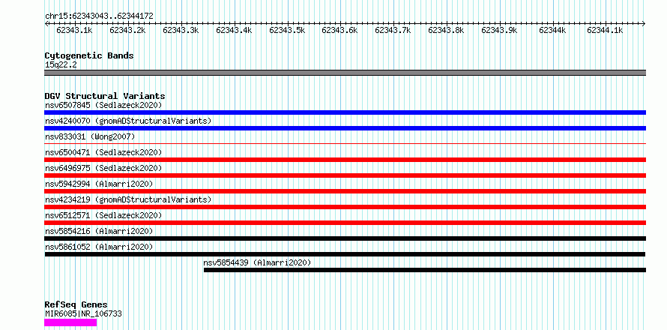The width and height of the screenshot is (667, 330).
Task: Click the 62344.1k ruler tick label
Action: pyautogui.click(x=606, y=30)
